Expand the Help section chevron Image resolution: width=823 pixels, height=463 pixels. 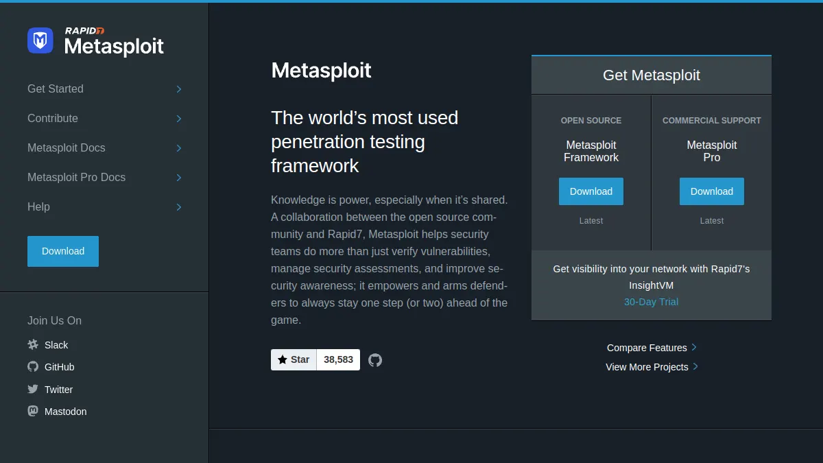coord(179,207)
